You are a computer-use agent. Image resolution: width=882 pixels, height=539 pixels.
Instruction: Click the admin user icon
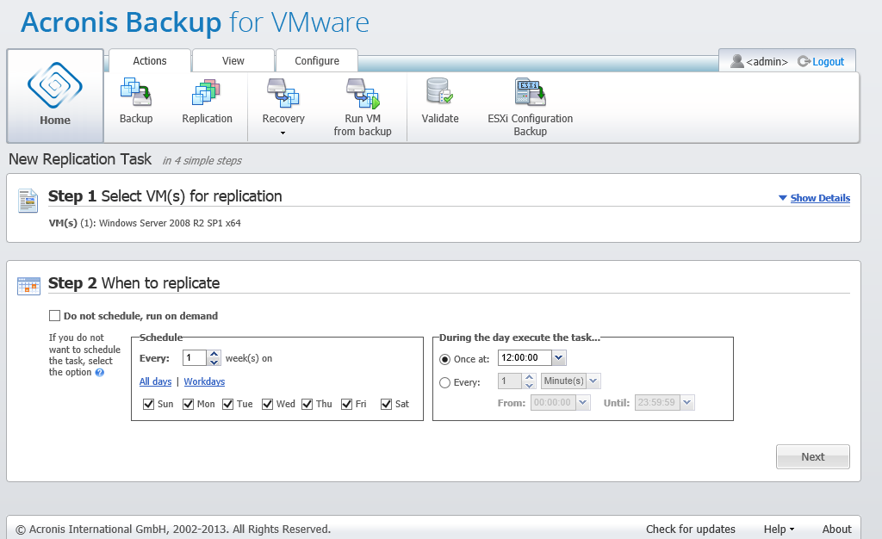click(737, 60)
